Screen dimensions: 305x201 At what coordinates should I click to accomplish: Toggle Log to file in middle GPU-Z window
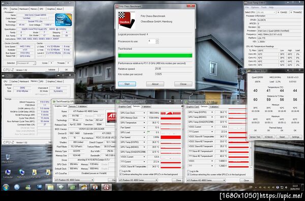pyautogui.click(x=120, y=171)
